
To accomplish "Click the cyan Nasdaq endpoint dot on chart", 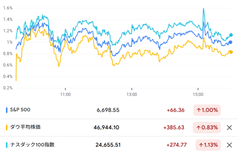I will [231, 35].
